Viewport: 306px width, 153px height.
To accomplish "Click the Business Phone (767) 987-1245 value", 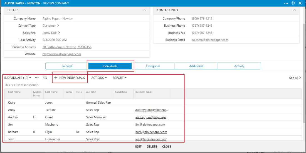I will pyautogui.click(x=202, y=25).
